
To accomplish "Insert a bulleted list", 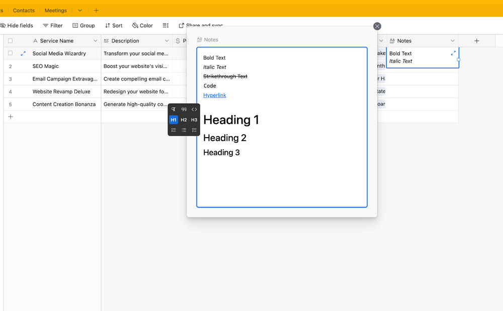I will coord(184,130).
